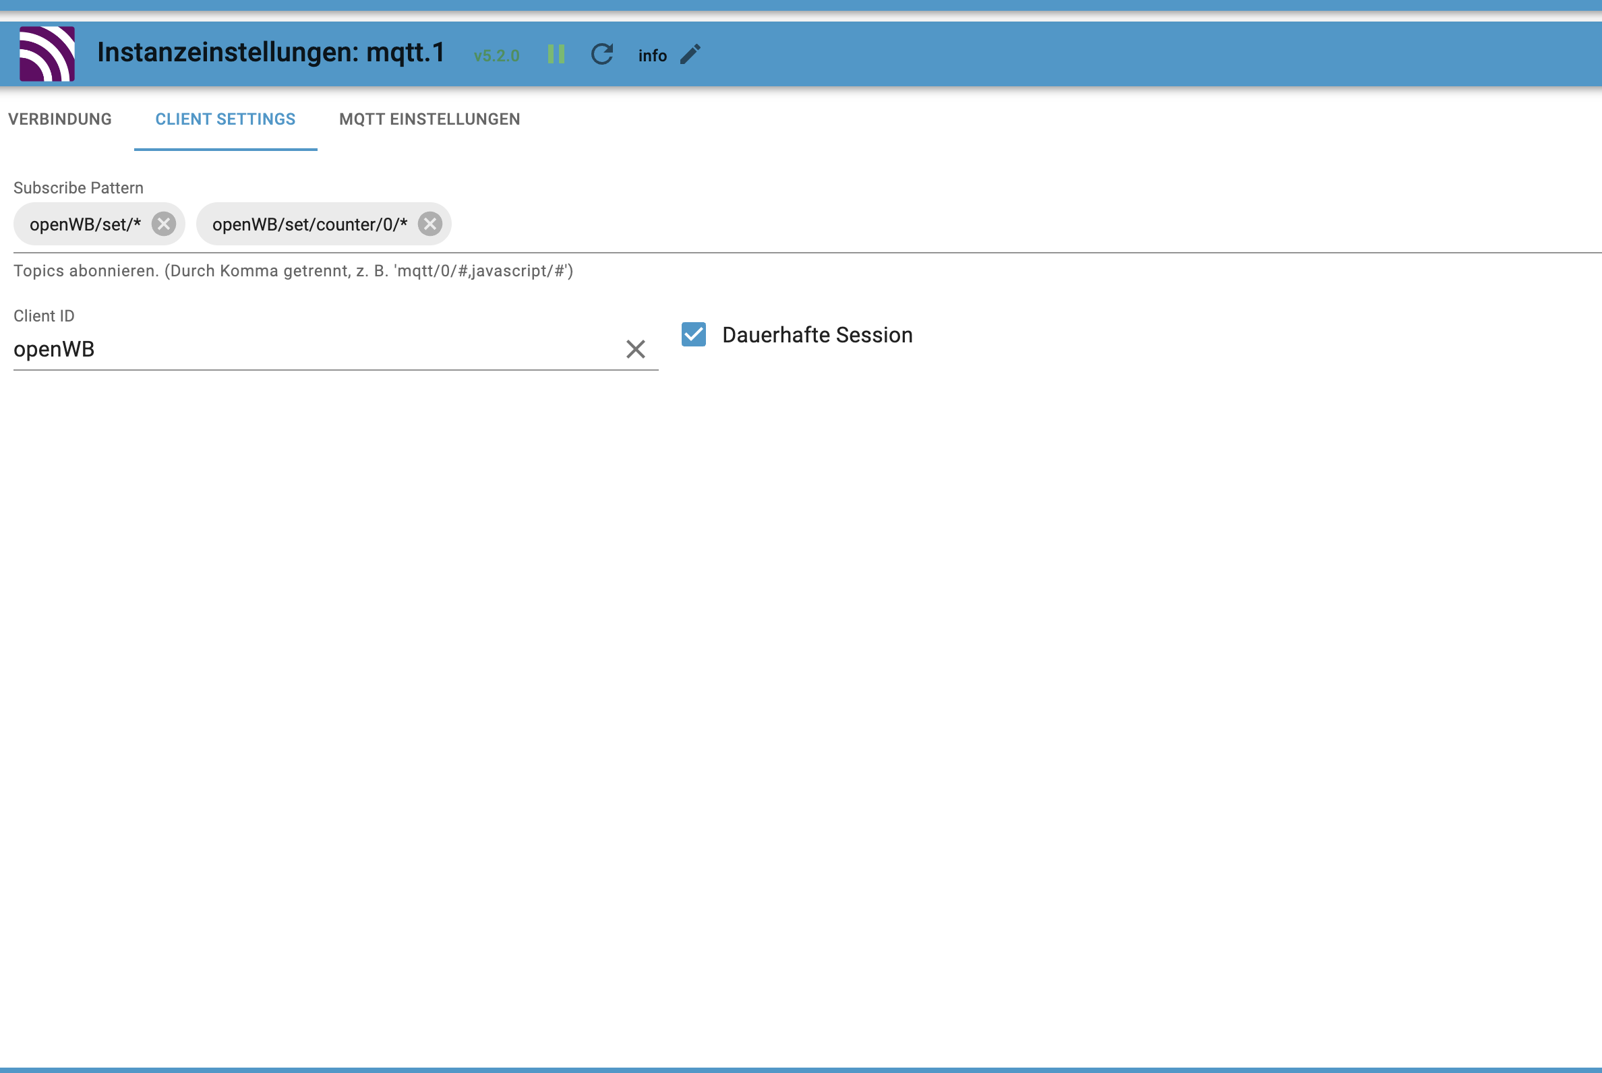Open the MQTT Einstellungen tab
Screen dimensions: 1602x1073
(x=429, y=119)
